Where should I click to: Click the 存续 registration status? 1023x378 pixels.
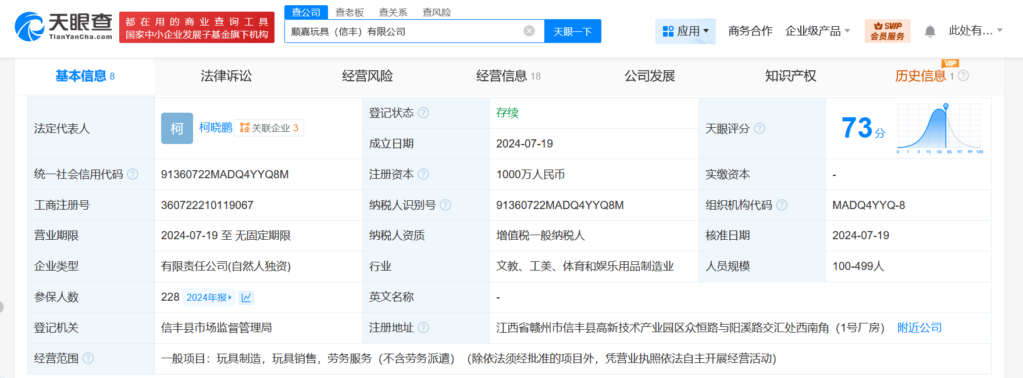tap(507, 113)
